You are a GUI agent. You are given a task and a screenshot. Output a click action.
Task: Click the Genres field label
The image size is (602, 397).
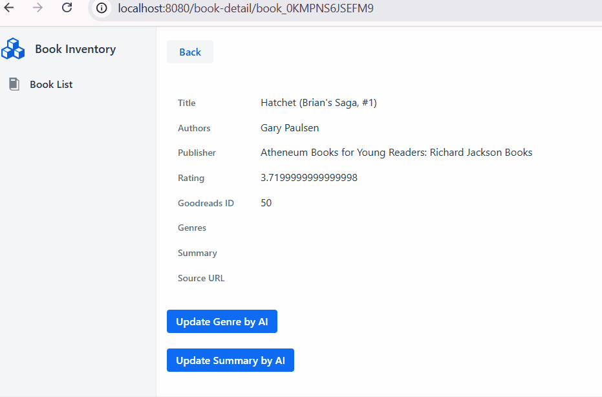[192, 228]
